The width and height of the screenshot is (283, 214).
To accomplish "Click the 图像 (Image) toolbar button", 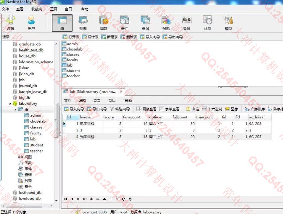I will tap(232, 109).
